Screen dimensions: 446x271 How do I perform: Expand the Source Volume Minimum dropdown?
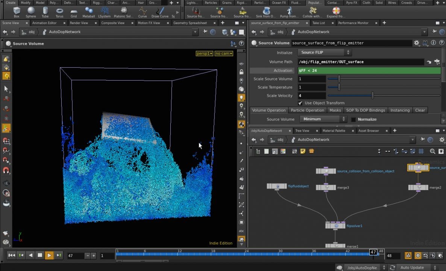(323, 119)
